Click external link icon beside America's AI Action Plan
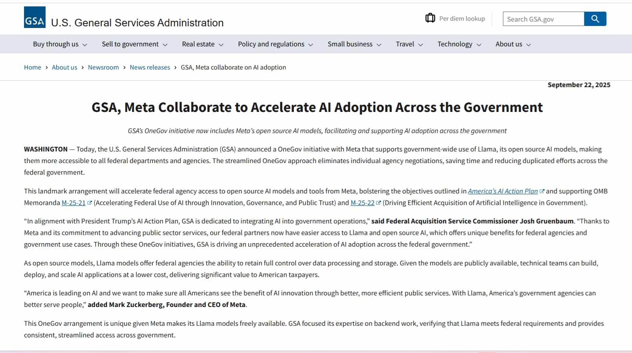The width and height of the screenshot is (632, 353). (542, 191)
